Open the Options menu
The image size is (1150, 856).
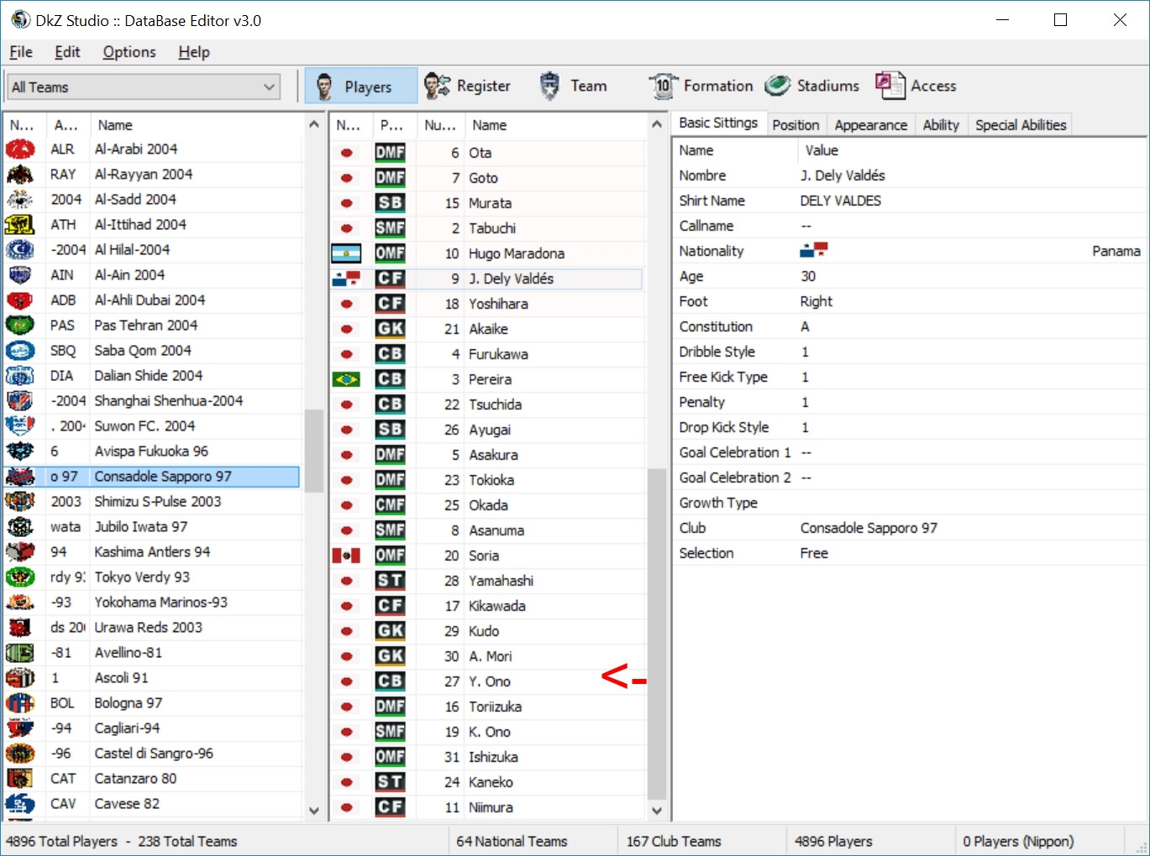[x=129, y=52]
